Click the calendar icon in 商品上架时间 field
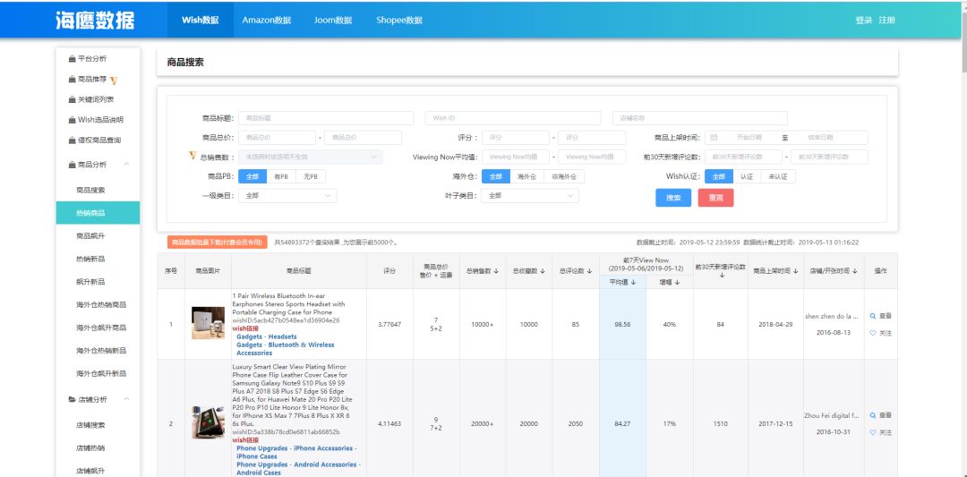 click(714, 138)
